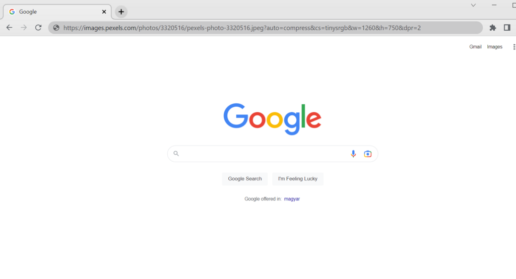516x279 pixels.
Task: Toggle the browser side panel
Action: point(507,28)
